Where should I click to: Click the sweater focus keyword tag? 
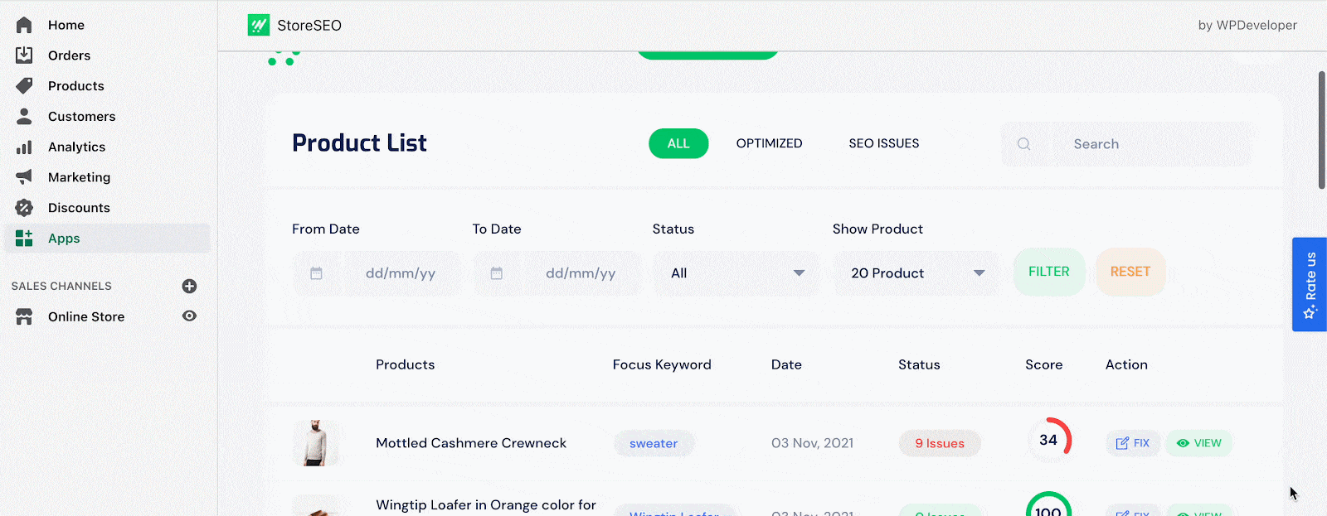654,443
